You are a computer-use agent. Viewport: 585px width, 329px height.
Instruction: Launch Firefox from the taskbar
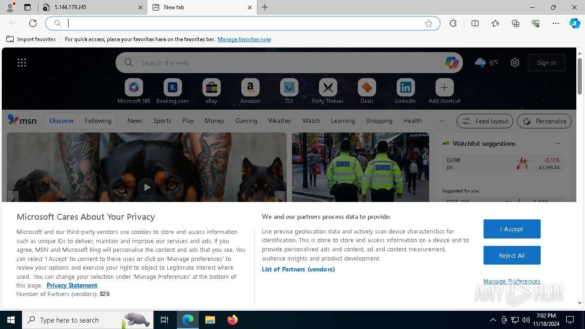[x=232, y=320]
